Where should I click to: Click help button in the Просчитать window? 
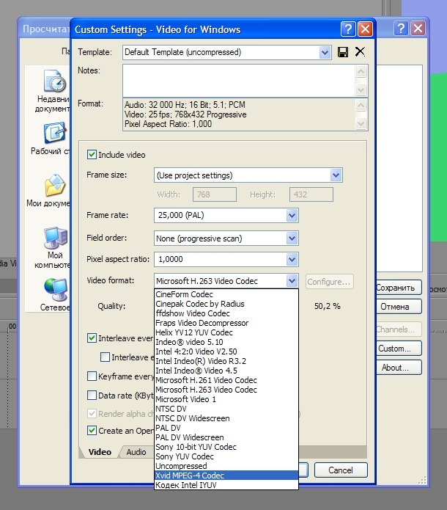pyautogui.click(x=401, y=29)
